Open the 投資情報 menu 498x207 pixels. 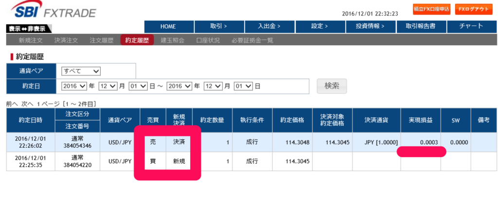pyautogui.click(x=371, y=27)
